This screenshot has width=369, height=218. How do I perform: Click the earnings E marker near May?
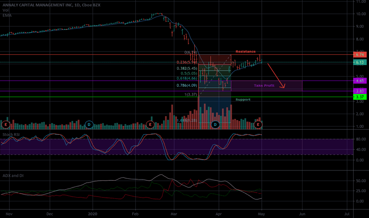258,124
